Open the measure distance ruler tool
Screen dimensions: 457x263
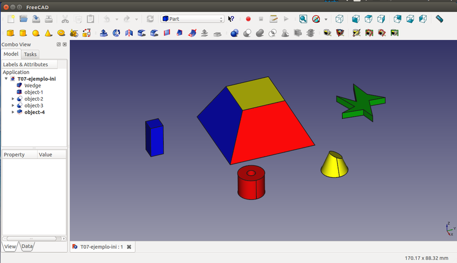coord(439,19)
